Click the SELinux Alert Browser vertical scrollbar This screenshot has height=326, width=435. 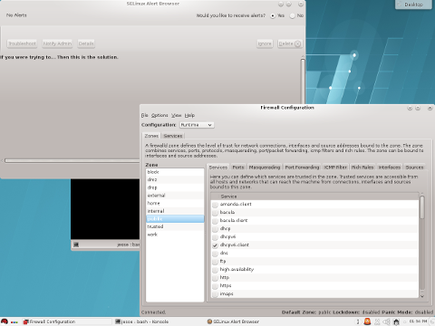click(303, 81)
